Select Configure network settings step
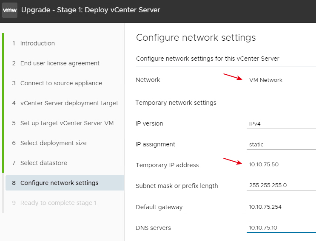The width and height of the screenshot is (316, 241). coord(65,183)
